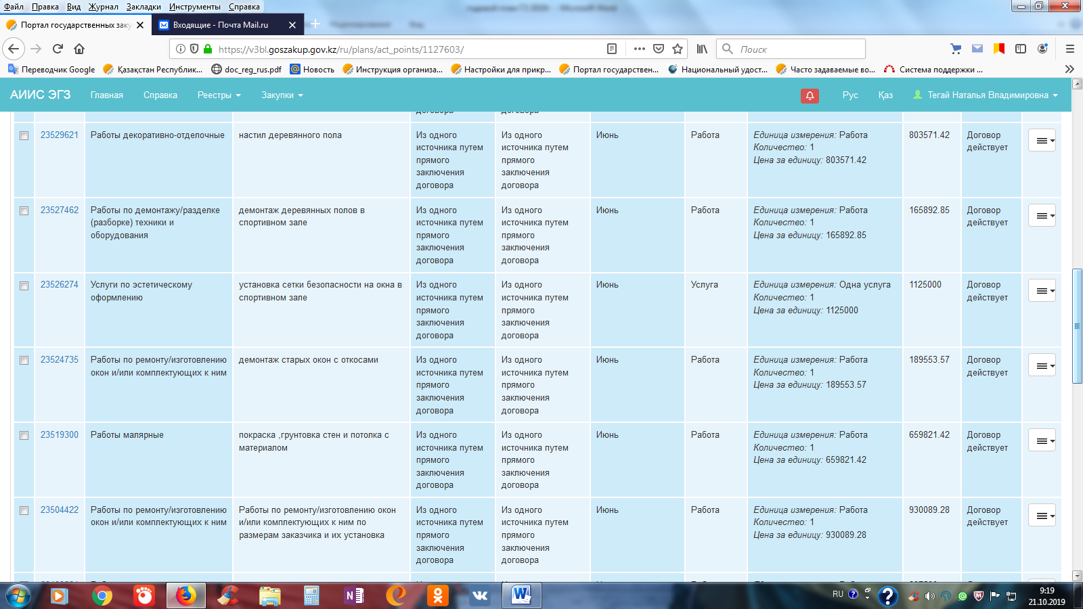
Task: Save page to Pocket icon
Action: click(x=659, y=49)
